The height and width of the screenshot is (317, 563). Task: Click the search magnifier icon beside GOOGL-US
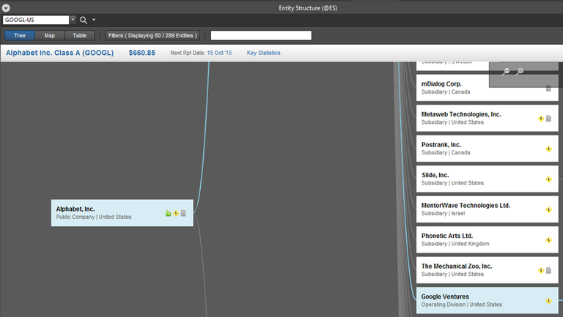click(x=84, y=20)
